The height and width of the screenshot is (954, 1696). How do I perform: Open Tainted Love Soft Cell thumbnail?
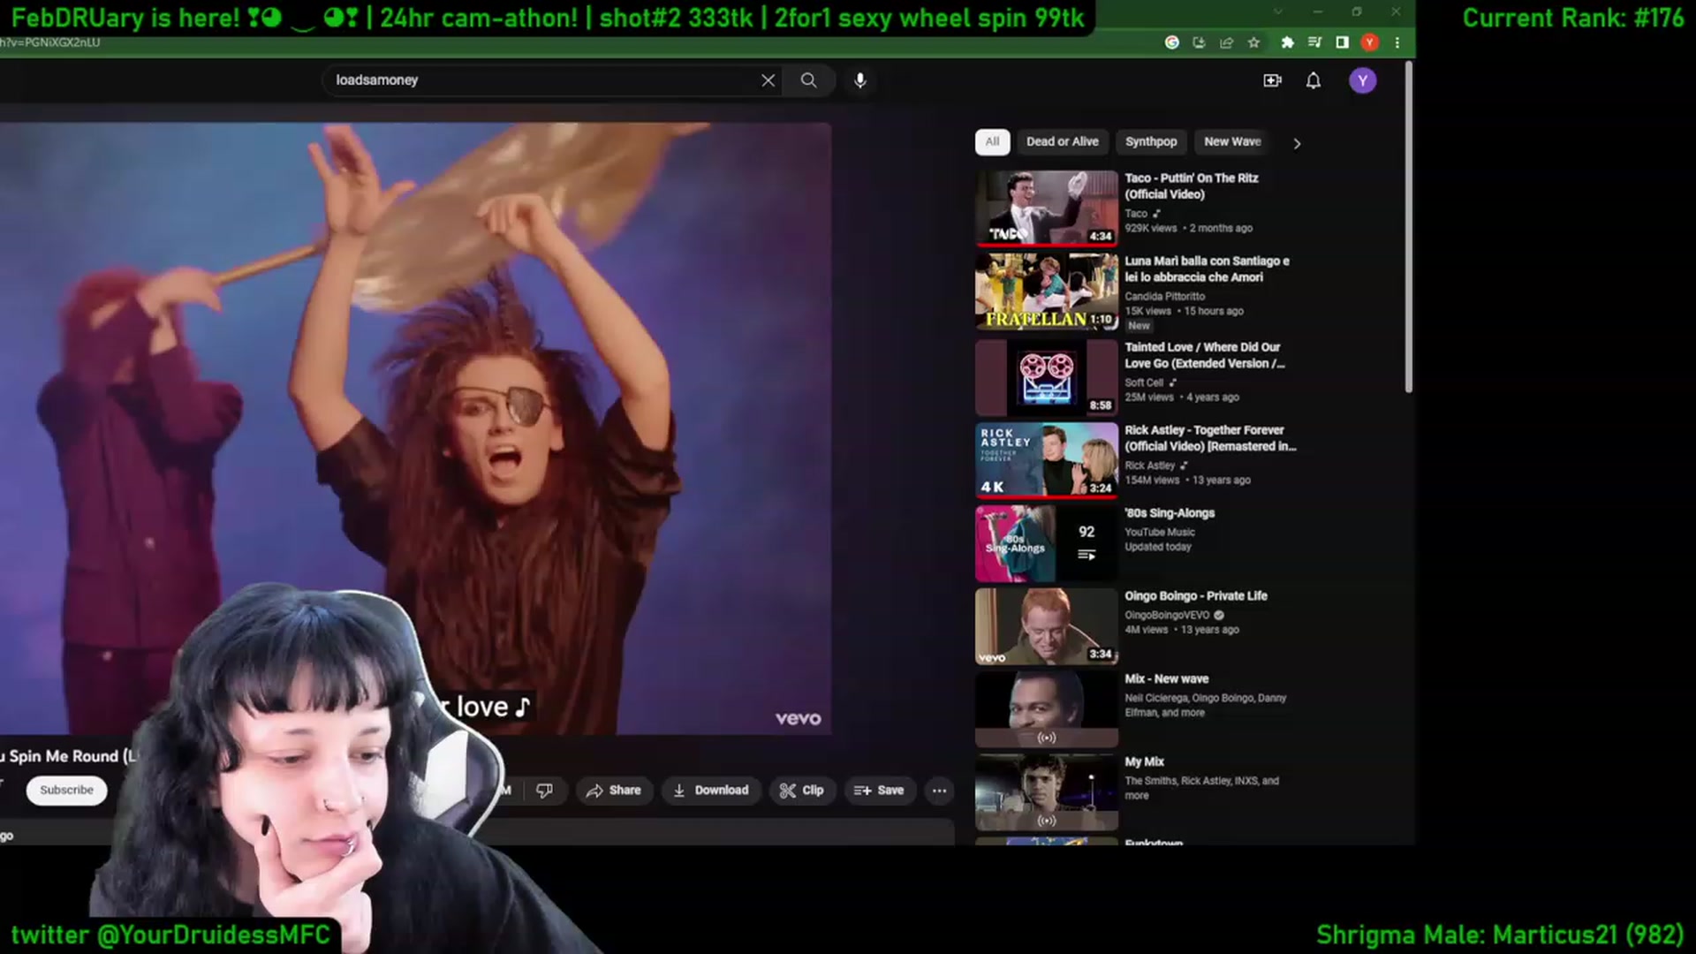tap(1047, 377)
